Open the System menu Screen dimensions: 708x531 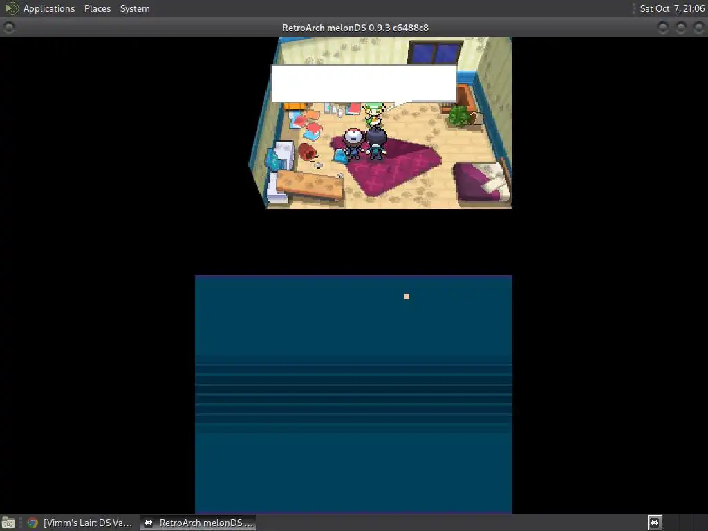[135, 8]
